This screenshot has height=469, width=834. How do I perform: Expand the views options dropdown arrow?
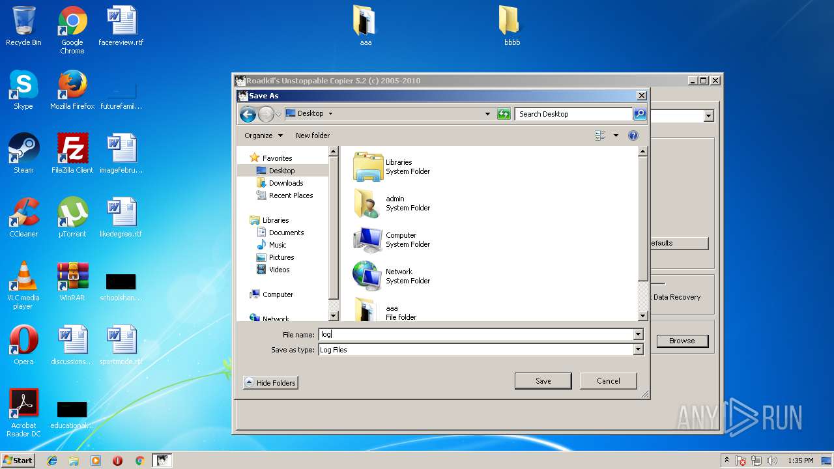click(x=616, y=135)
